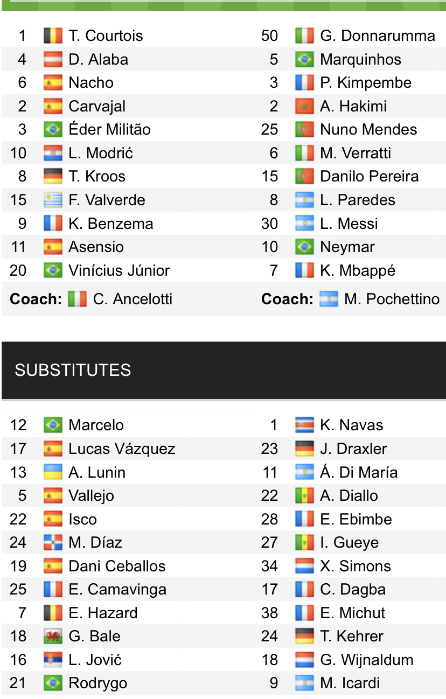This screenshot has width=446, height=699.
Task: Click the Austrian flag next to D. Alaba
Action: (52, 59)
